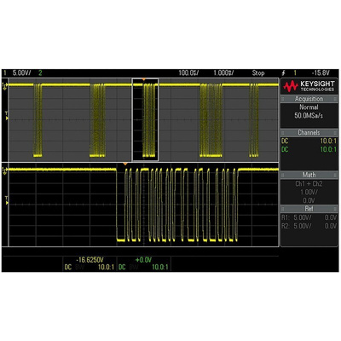Click the -16.6250V channel 1 offset
The image size is (341, 341).
90,260
